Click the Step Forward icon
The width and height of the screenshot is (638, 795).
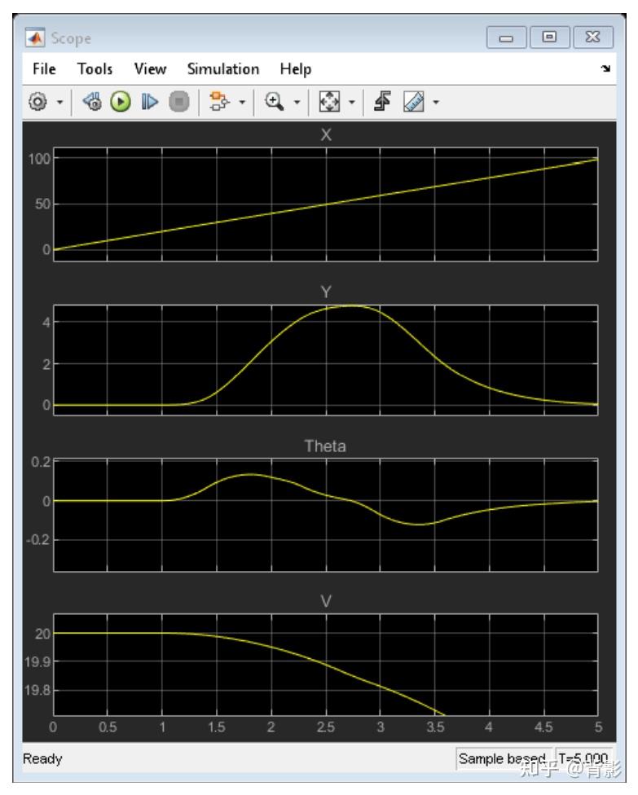click(x=150, y=101)
